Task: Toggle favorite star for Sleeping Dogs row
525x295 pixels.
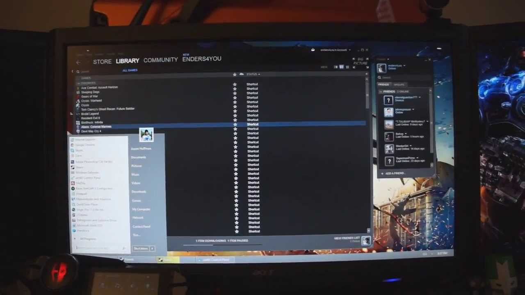Action: click(x=235, y=88)
